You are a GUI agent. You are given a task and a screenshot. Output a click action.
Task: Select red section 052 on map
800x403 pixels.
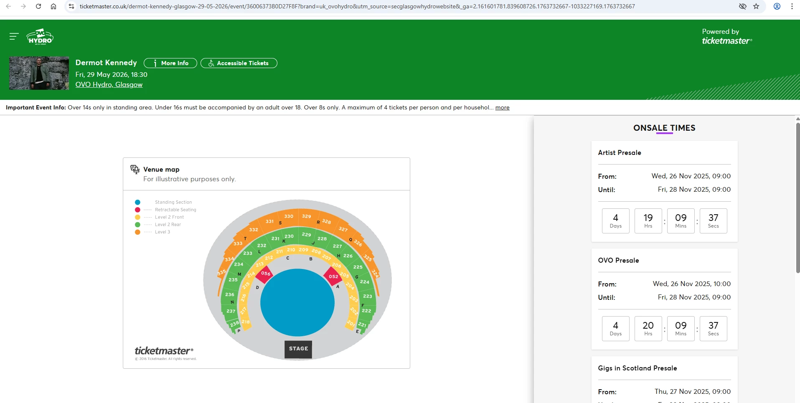click(333, 276)
